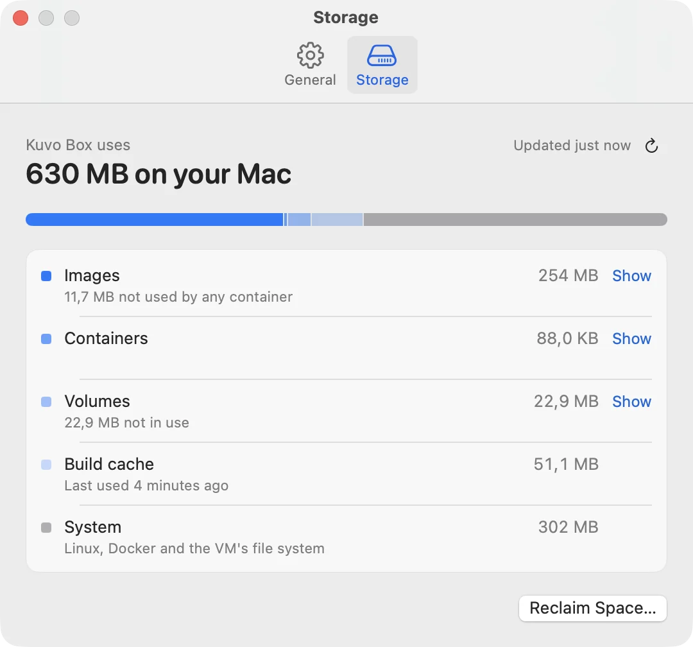Click the Containers row title
Screen dimensions: 693x647
106,338
